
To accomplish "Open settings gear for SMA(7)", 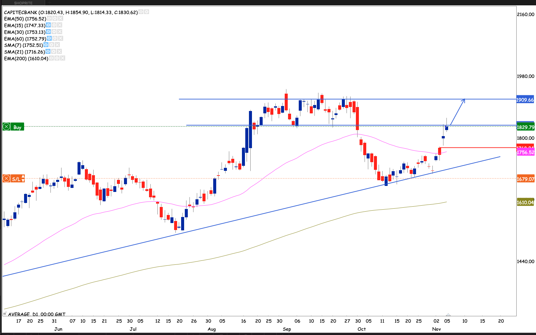I will pos(52,45).
